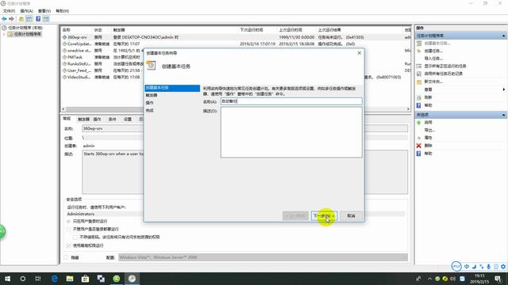Expand the View submenu arrow in the actions pane

coord(504,89)
